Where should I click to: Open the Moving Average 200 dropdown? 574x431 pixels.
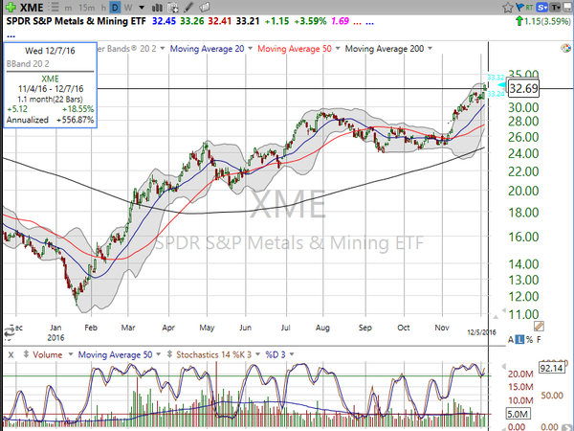[x=430, y=49]
